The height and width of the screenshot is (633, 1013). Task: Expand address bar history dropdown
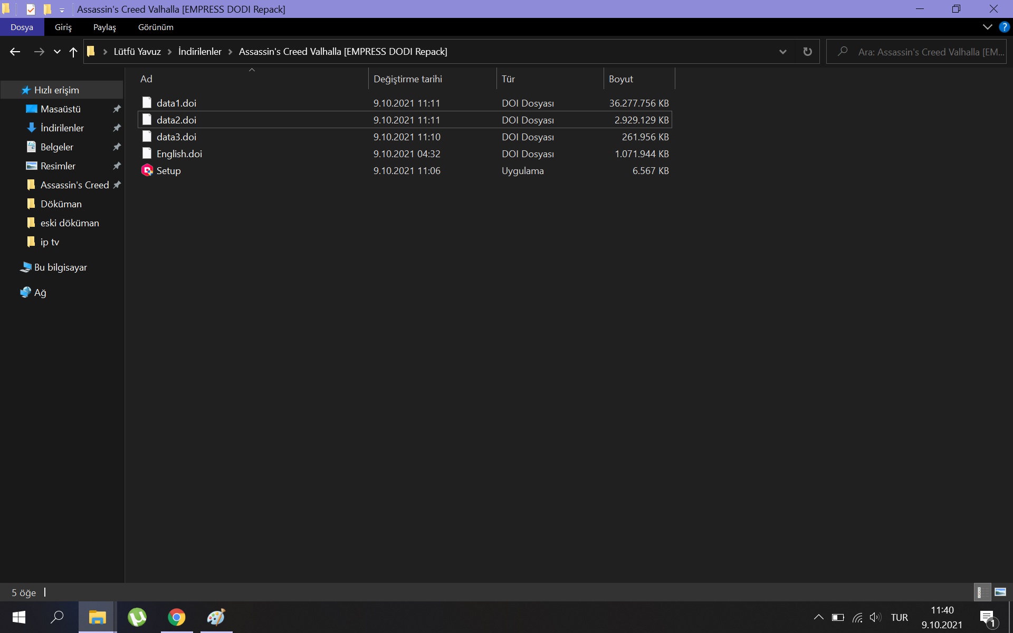(783, 52)
